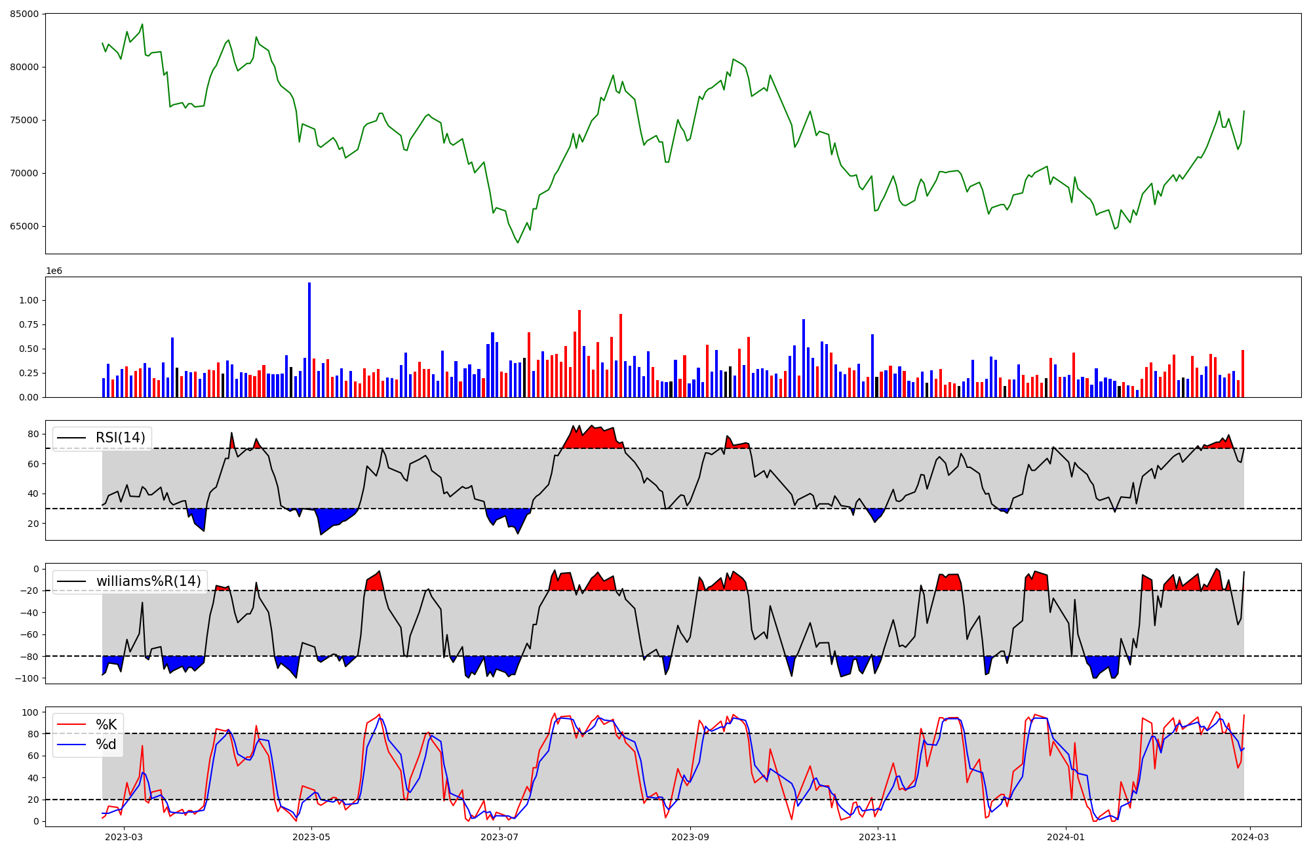The image size is (1311, 852).
Task: Click red line sample beside %K
Action: pos(72,724)
